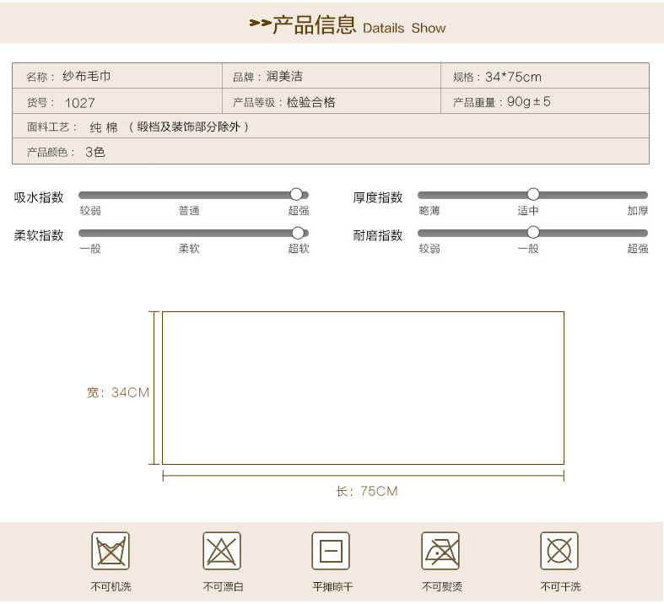664x604 pixels.
Task: Click the do-not-machine-wash icon
Action: click(111, 551)
